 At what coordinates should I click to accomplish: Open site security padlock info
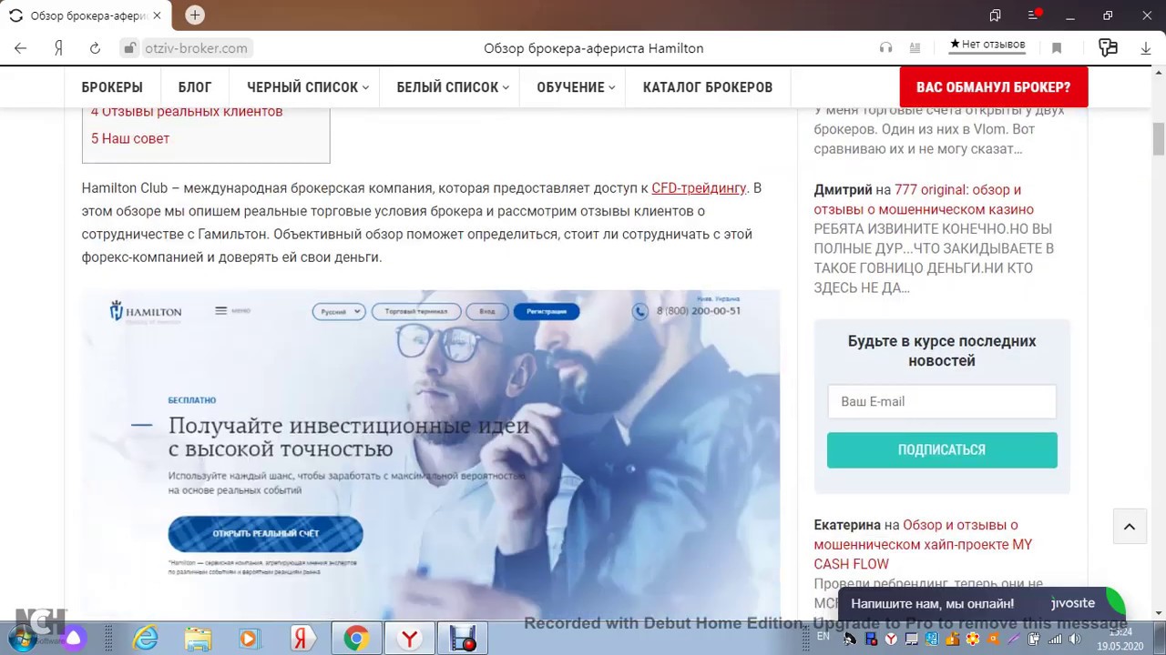coord(129,48)
